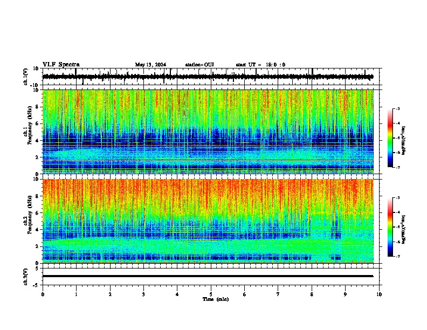Click the 'start UT = 18:0 :0' label
The height and width of the screenshot is (330, 427).
pyautogui.click(x=260, y=65)
